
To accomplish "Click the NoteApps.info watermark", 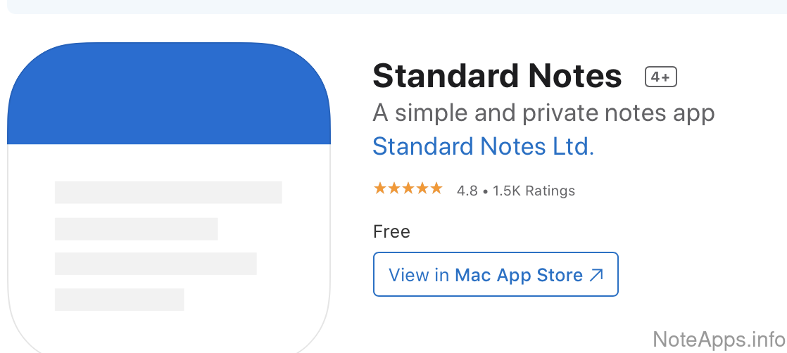I will click(719, 339).
